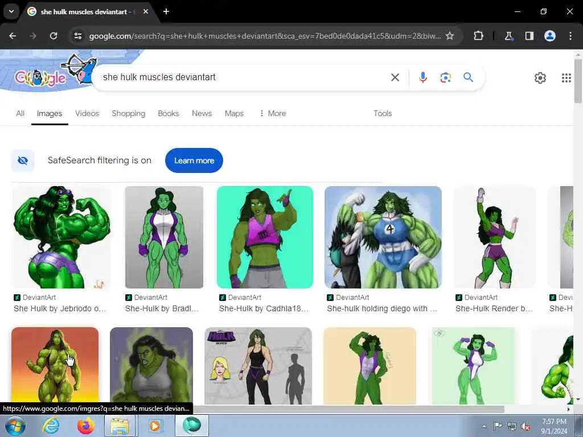Open the She-Hulk by Bradl... thumbnail
This screenshot has height=437, width=583.
click(x=164, y=237)
